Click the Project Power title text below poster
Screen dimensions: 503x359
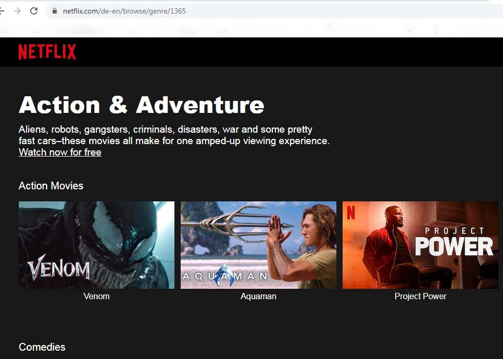click(421, 296)
